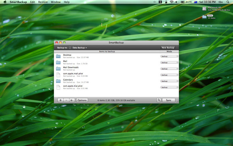The image size is (233, 146).
Task: Click the Options button
Action: tap(82, 100)
